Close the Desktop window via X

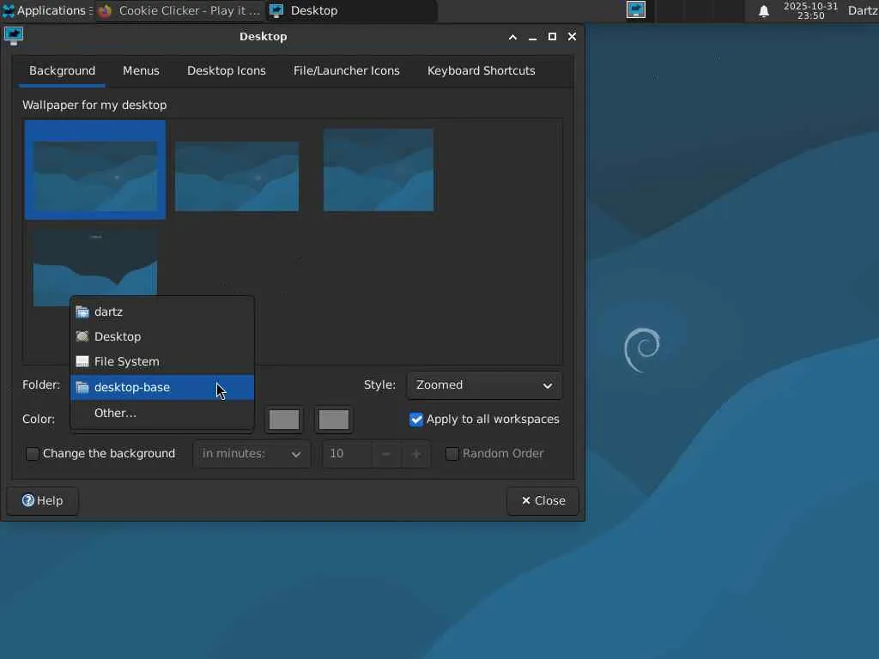572,37
